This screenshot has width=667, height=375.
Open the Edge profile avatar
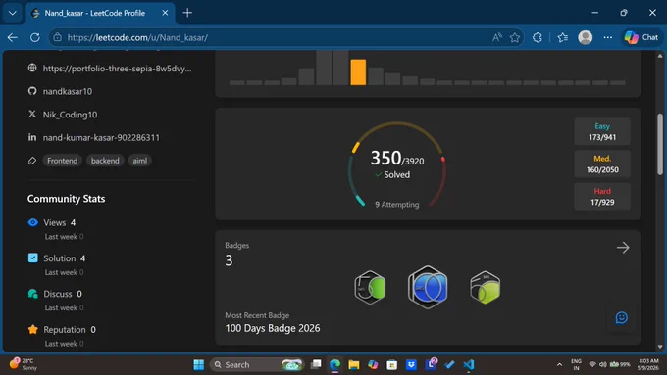coord(585,38)
